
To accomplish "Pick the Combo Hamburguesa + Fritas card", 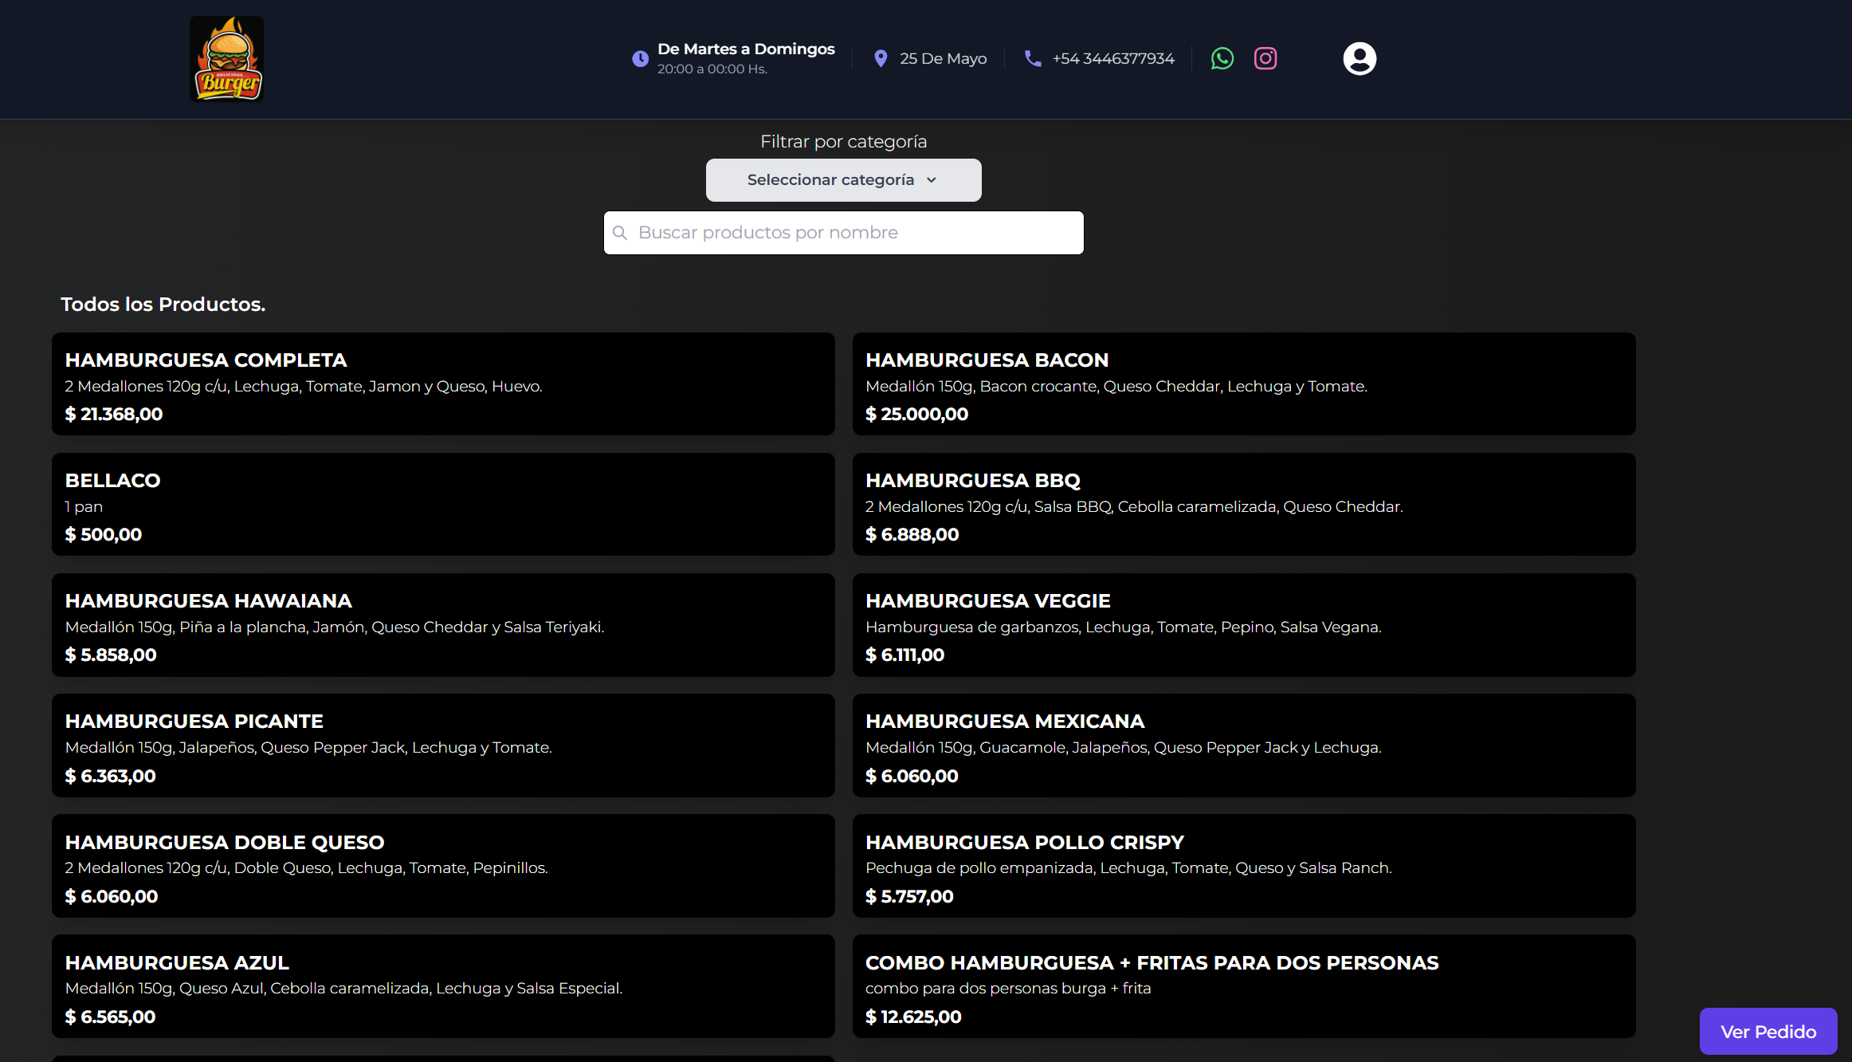I will (1243, 986).
